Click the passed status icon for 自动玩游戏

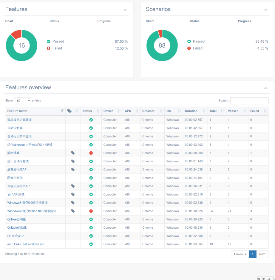point(91,128)
